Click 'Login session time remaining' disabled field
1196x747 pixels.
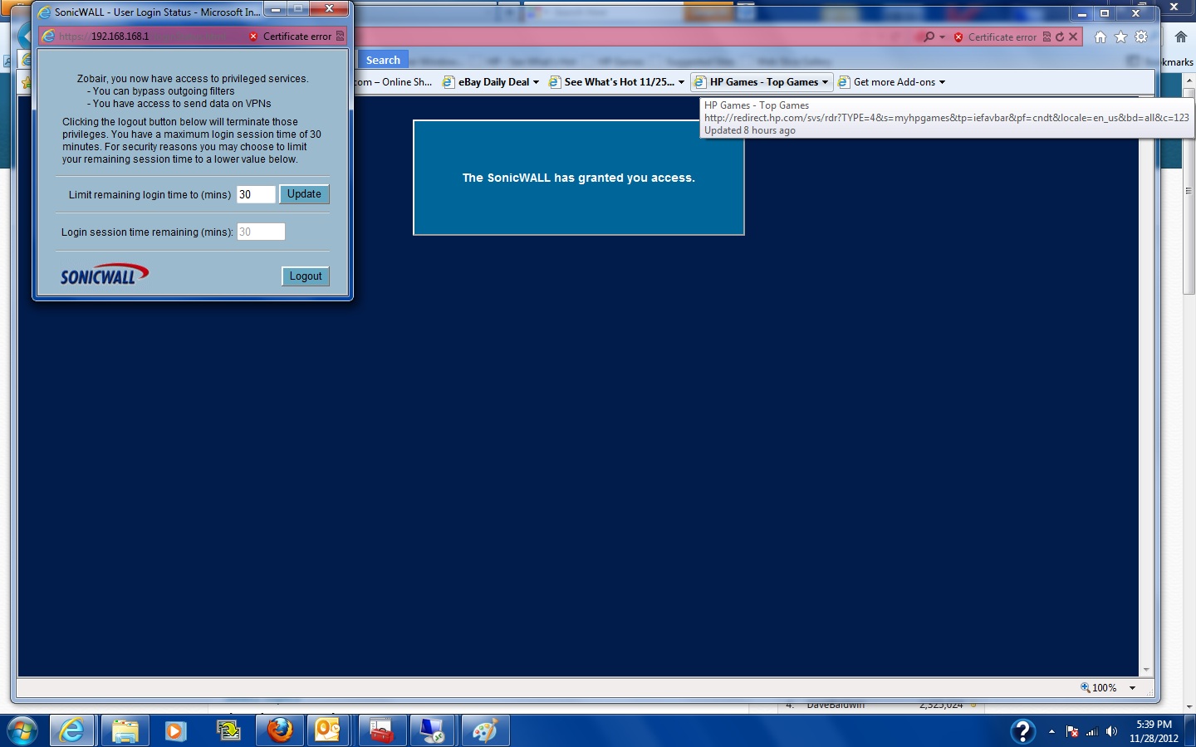(261, 232)
